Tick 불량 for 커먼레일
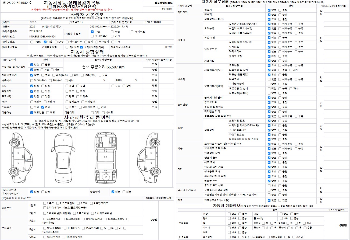Screen dimensions: 350x240 (280, 61)
